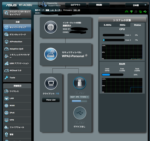Click the client count 10 link
Screen dimensions: 150x141
point(58,94)
